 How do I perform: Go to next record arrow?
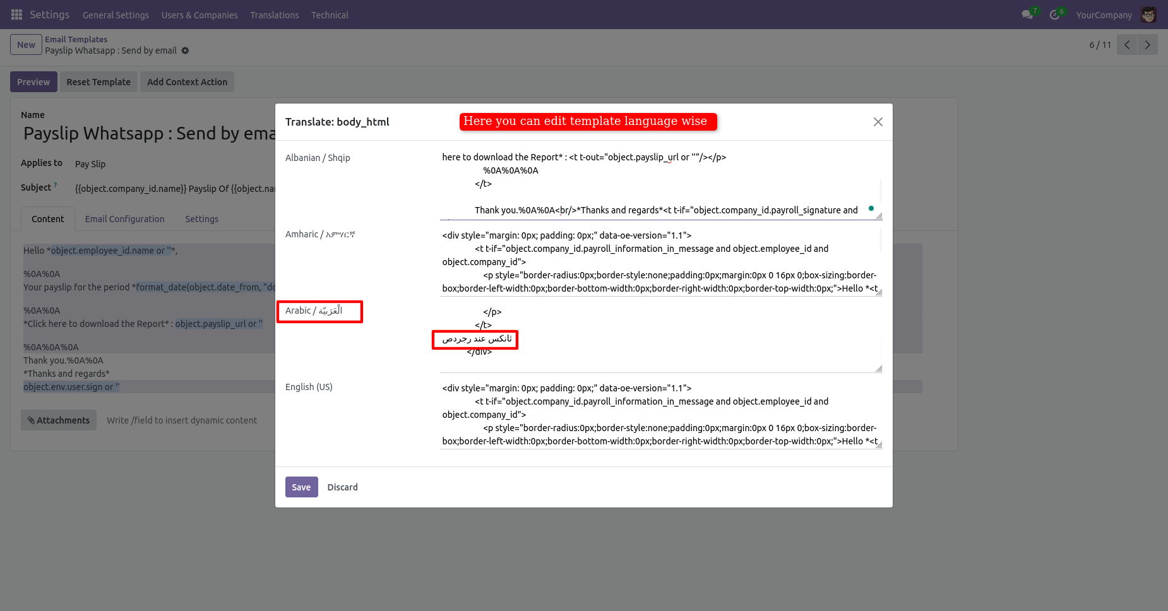(x=1148, y=45)
